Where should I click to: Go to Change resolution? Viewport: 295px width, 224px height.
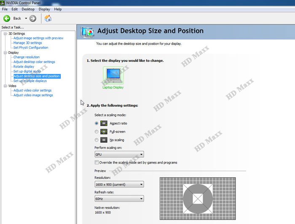click(x=26, y=57)
